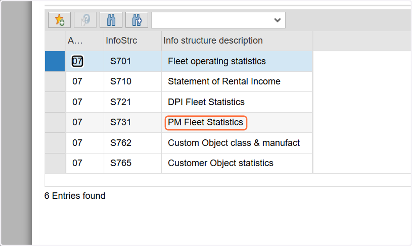412x246 pixels.
Task: Select the row selector for S710
Action: click(55, 82)
